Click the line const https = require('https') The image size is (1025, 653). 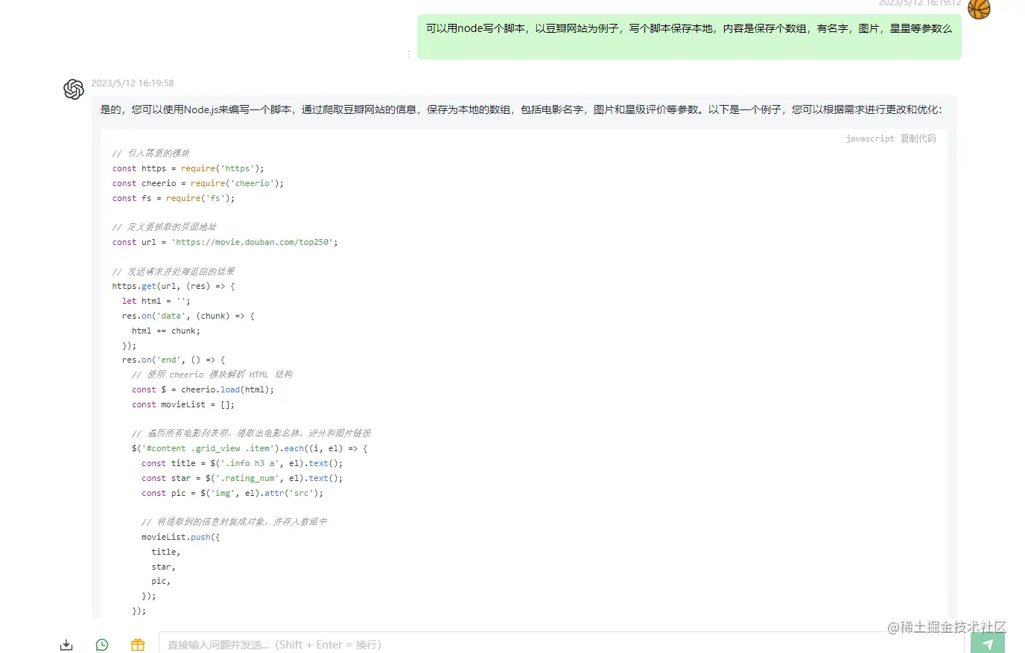pos(188,168)
